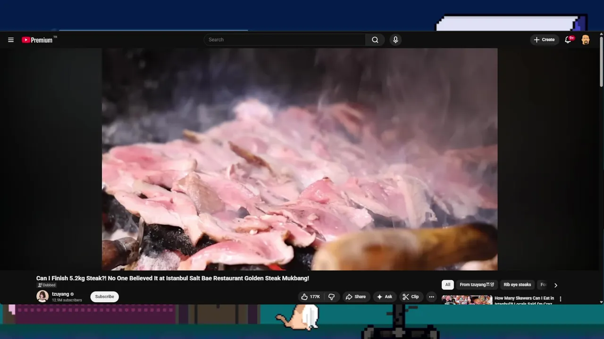Click the search magnifier button
Viewport: 604px width, 339px height.
(375, 40)
